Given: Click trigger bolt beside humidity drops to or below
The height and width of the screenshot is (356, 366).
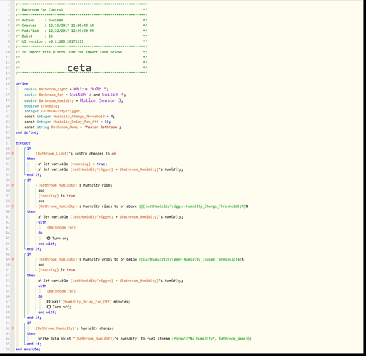Looking at the screenshot, I should click(x=13, y=259).
